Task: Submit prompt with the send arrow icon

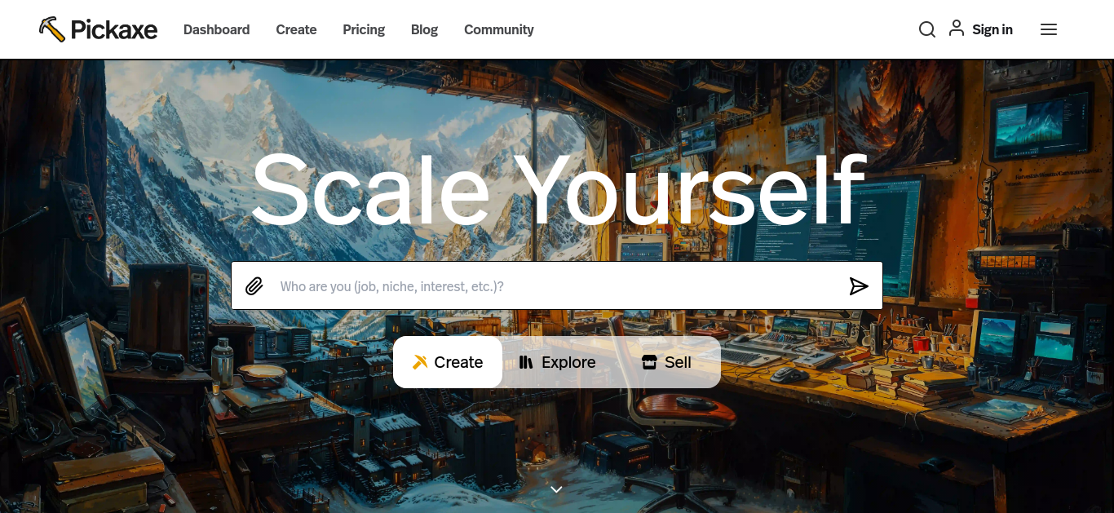Action: (859, 286)
